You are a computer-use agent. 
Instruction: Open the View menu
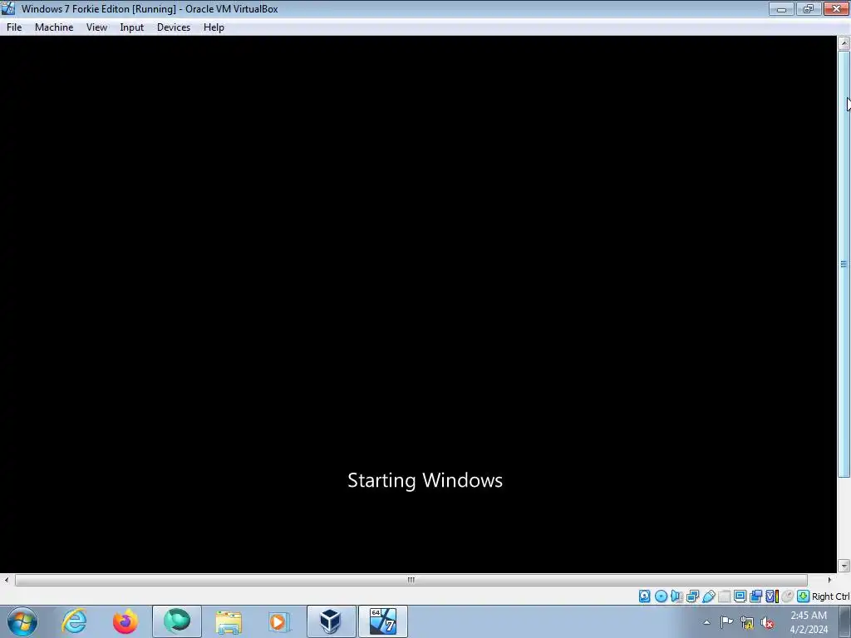[x=96, y=27]
